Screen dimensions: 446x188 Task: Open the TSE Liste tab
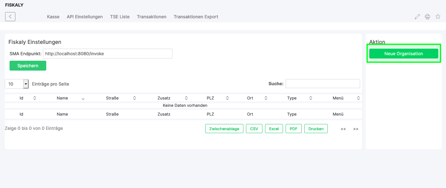120,17
